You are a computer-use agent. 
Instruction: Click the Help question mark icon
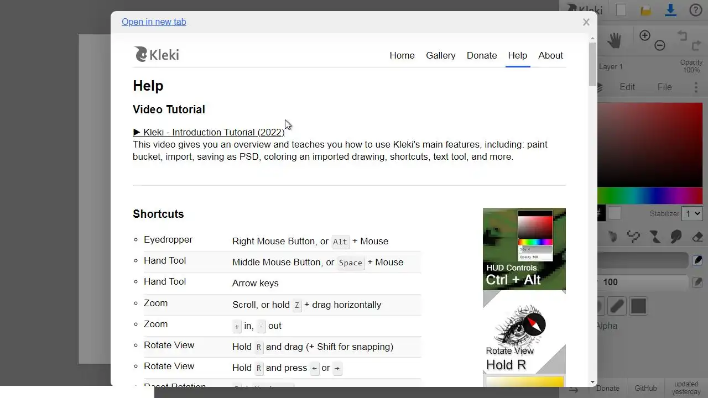[696, 10]
